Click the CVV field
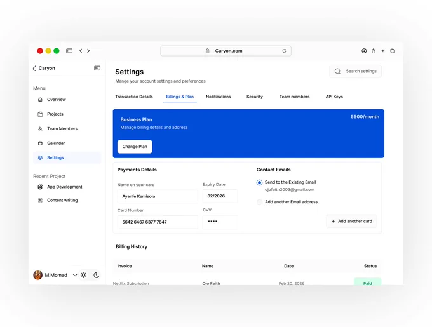 point(220,222)
